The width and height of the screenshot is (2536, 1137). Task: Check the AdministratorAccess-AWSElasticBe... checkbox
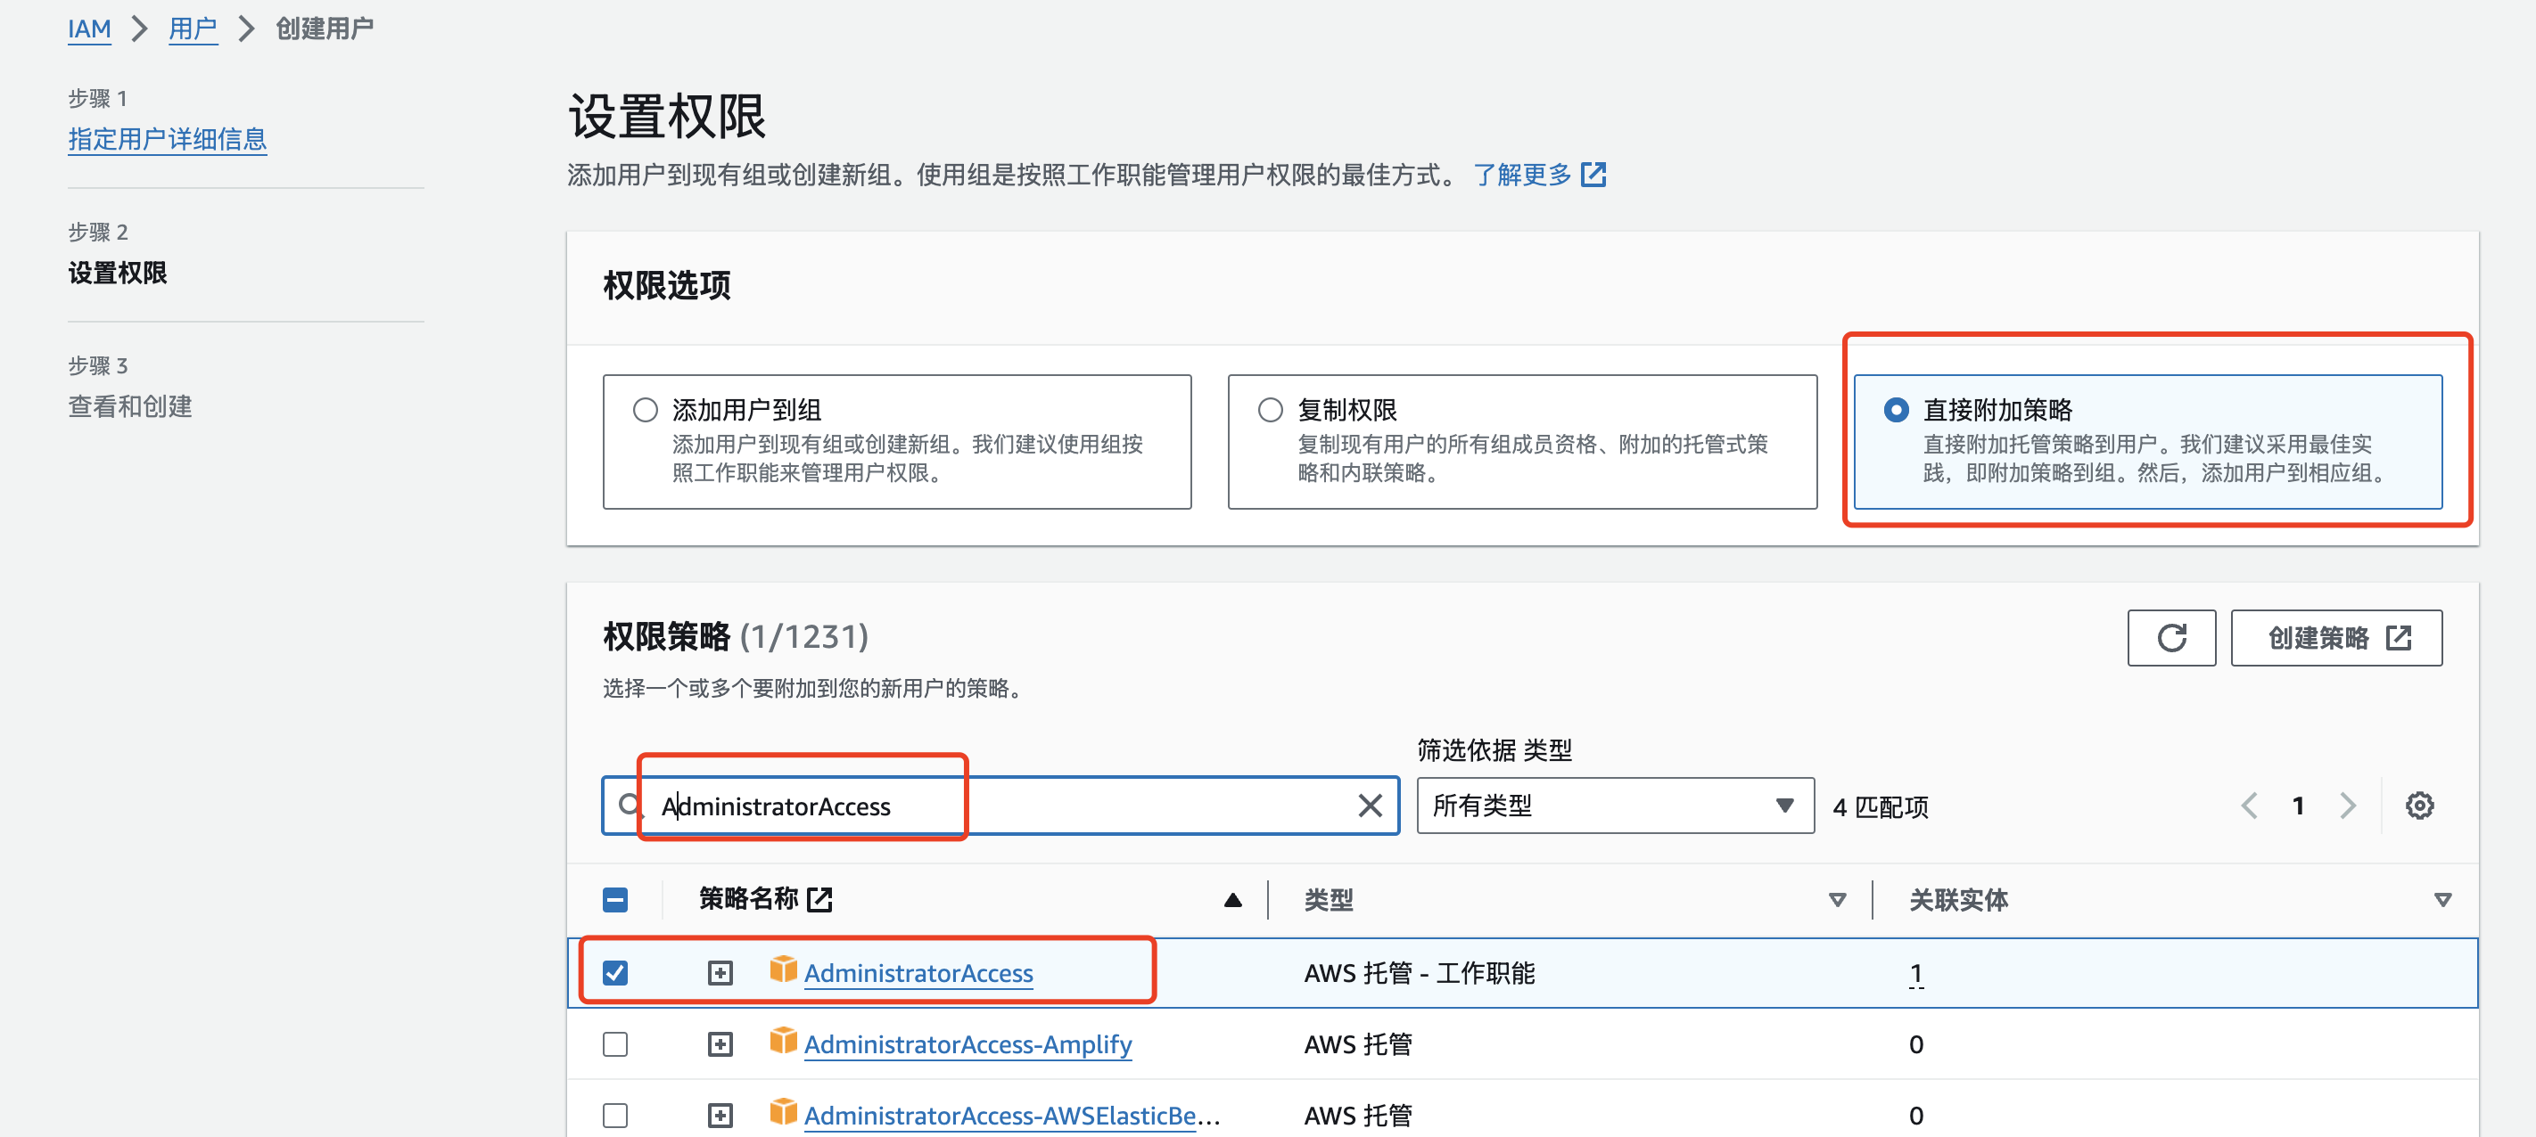[x=615, y=1116]
